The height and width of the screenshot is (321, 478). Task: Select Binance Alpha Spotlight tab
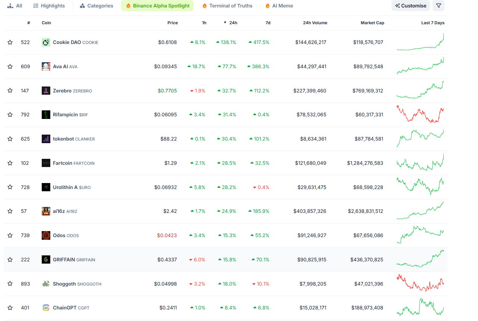coord(157,6)
